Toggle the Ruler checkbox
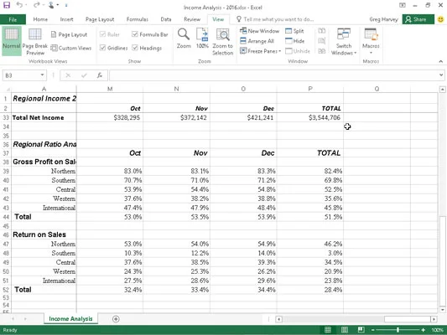This screenshot has height=335, width=447. pyautogui.click(x=102, y=34)
